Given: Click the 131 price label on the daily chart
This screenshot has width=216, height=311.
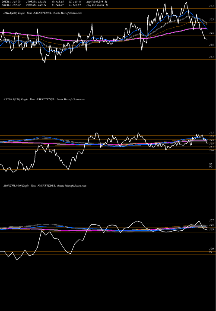Looking at the screenshot, I should click(x=211, y=57).
